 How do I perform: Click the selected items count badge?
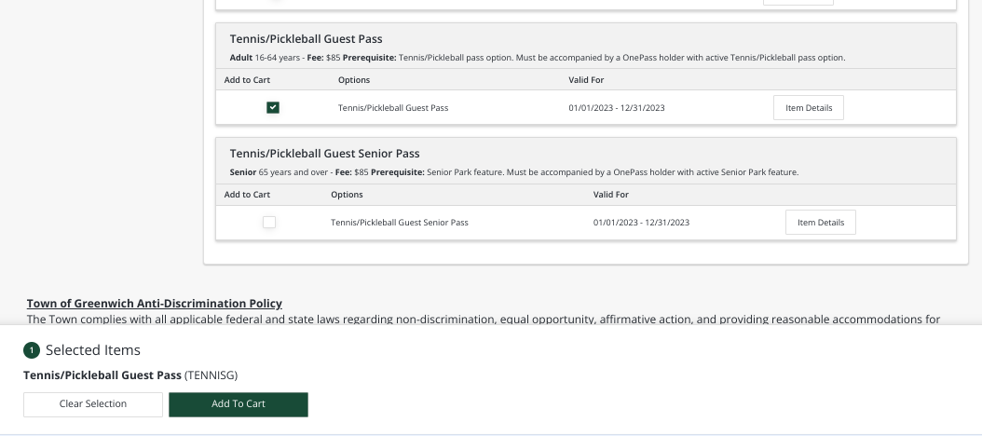point(31,350)
